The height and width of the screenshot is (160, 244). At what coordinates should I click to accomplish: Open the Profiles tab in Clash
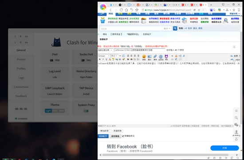point(21,69)
